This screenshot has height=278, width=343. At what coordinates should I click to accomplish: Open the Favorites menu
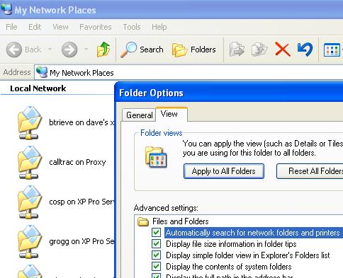pos(96,27)
